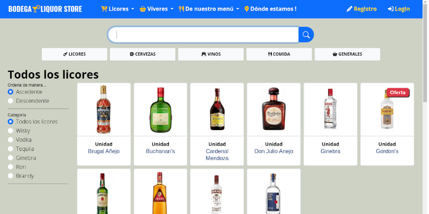Choose the Ginebra category radio
Viewport: 429px width, 214px height.
pos(10,158)
